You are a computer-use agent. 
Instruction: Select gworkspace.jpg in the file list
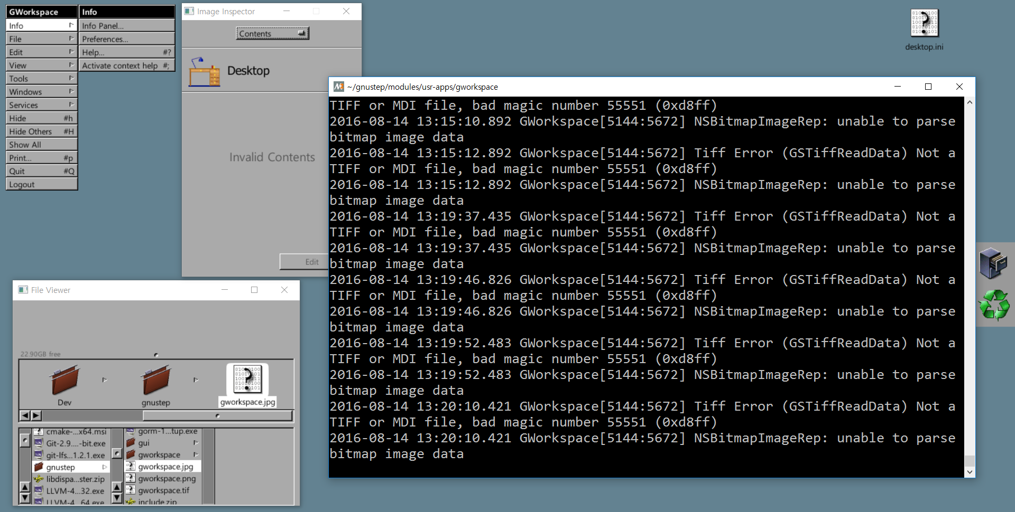click(x=163, y=467)
